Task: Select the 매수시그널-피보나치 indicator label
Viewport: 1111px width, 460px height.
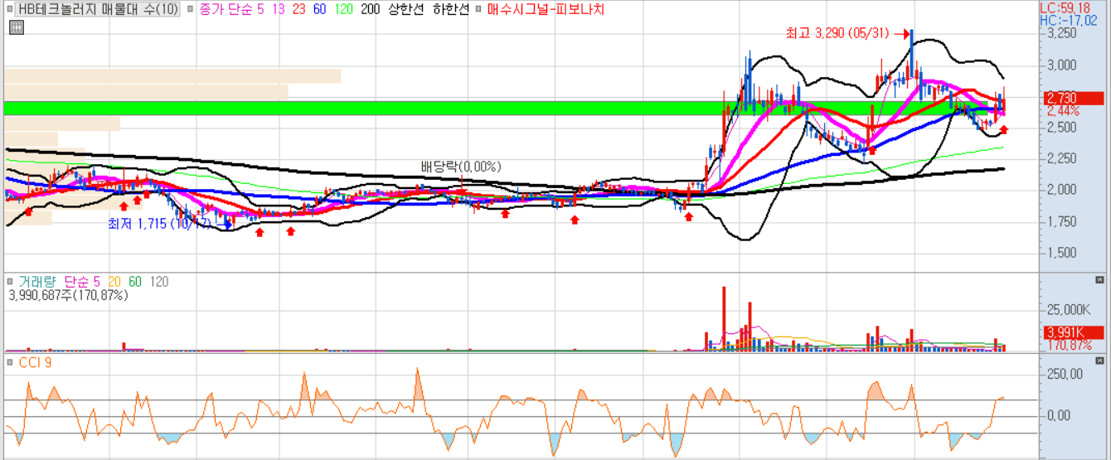Action: (x=546, y=10)
